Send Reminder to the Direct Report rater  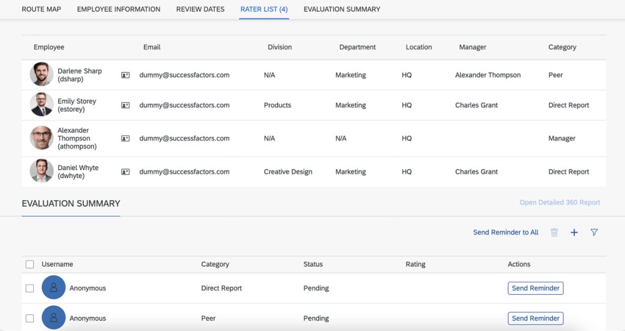[x=535, y=288]
